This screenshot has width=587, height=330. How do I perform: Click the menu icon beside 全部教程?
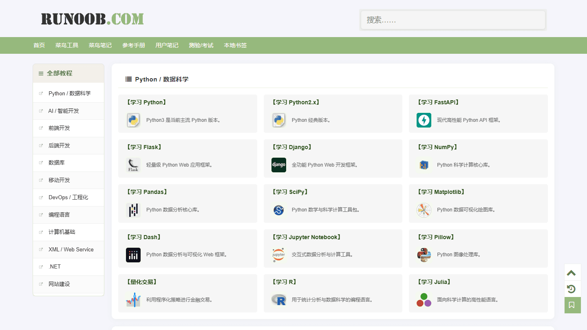(41, 73)
